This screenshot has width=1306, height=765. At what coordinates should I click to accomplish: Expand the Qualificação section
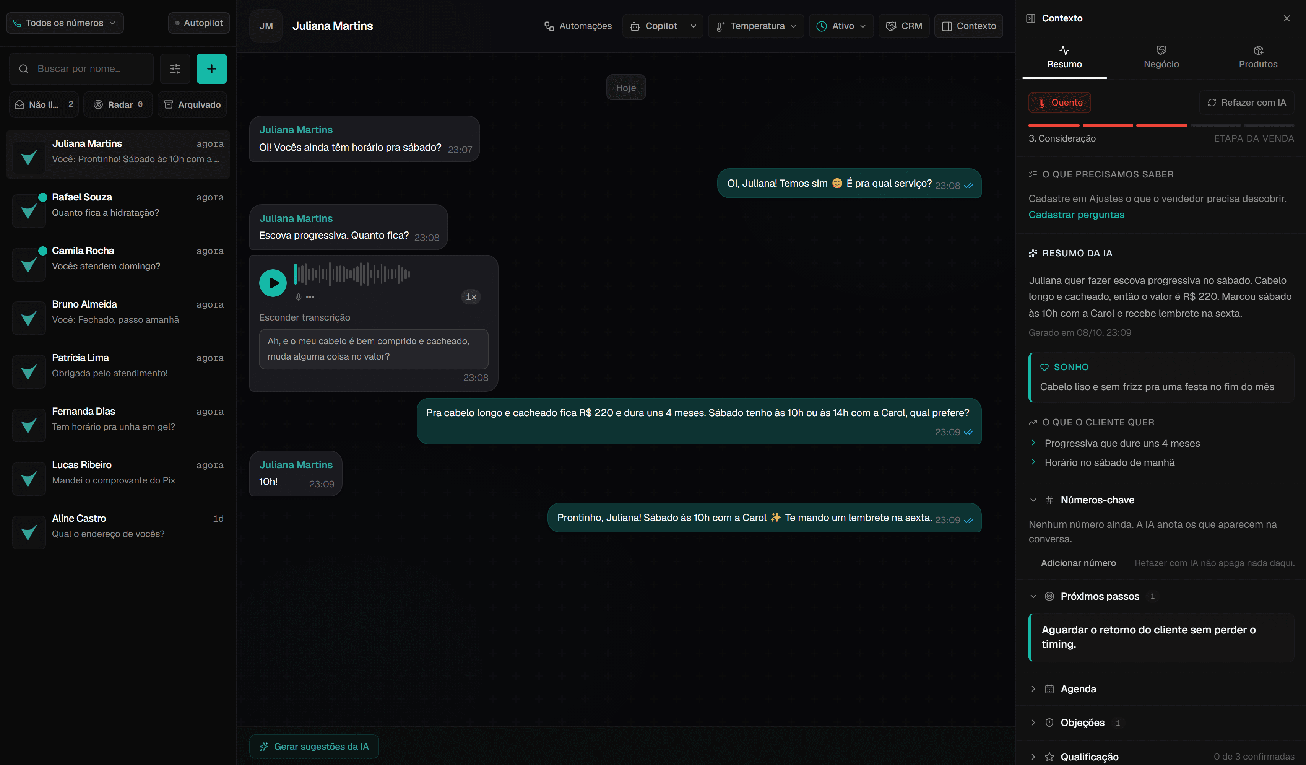(x=1161, y=757)
